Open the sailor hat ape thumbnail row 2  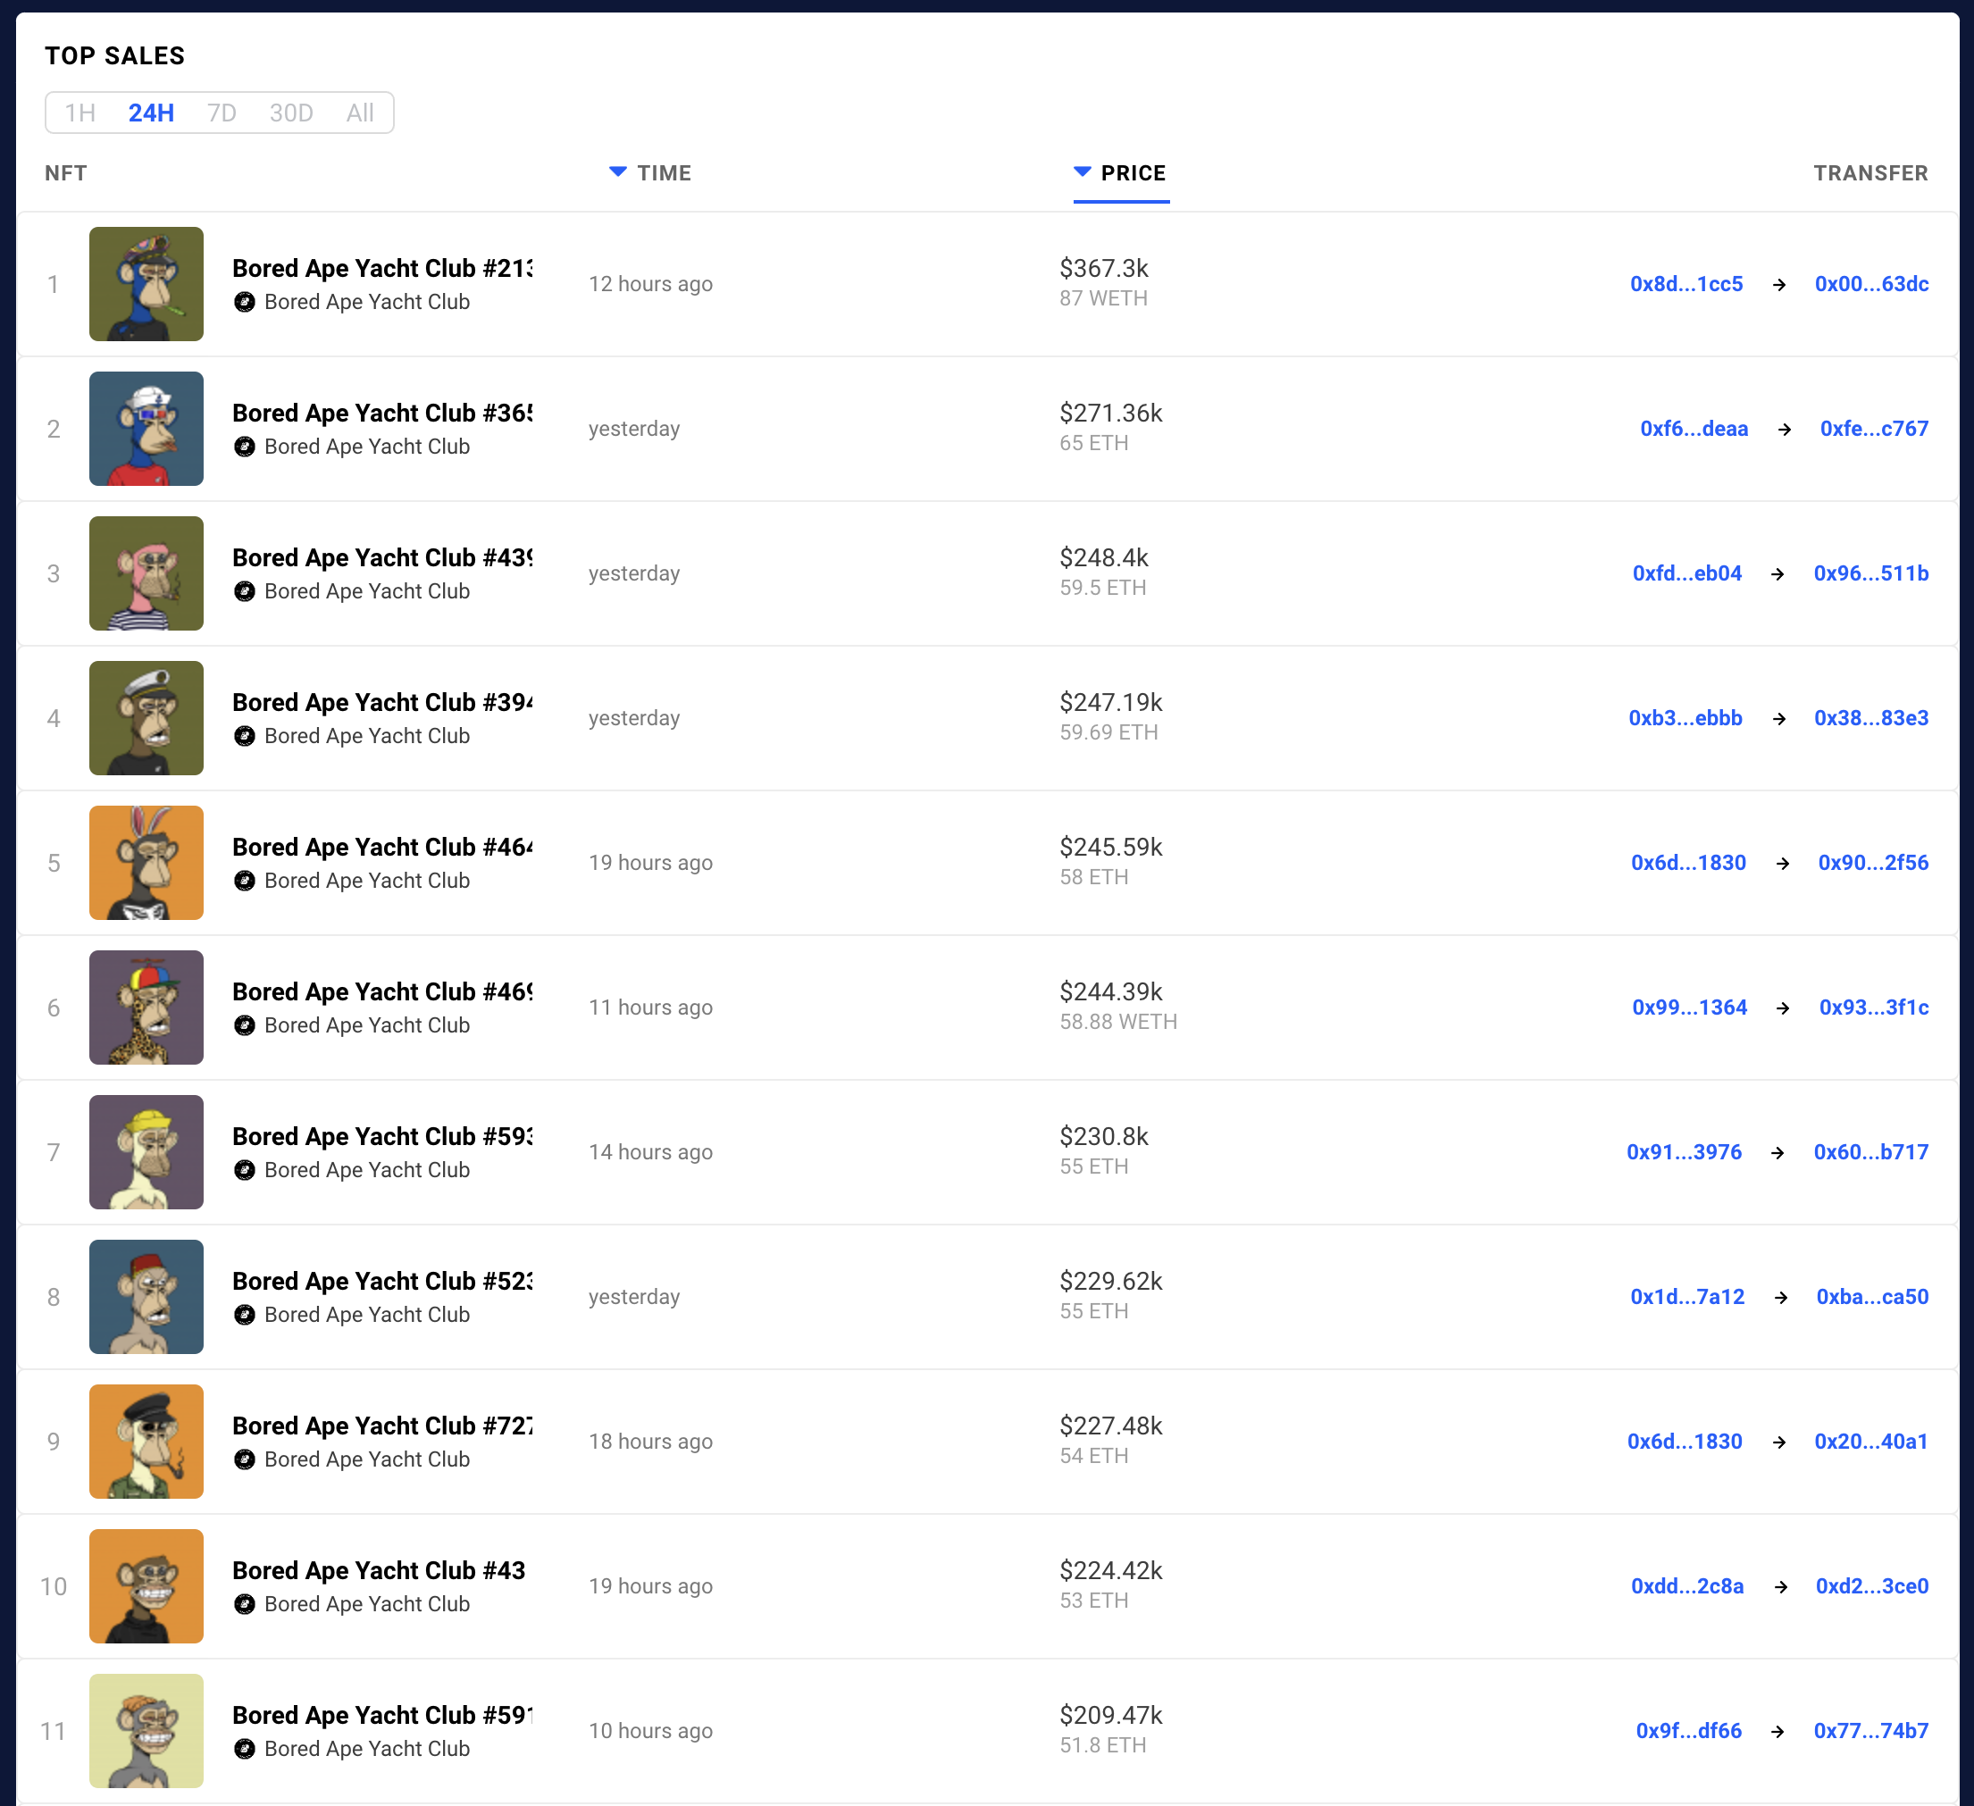click(x=146, y=429)
